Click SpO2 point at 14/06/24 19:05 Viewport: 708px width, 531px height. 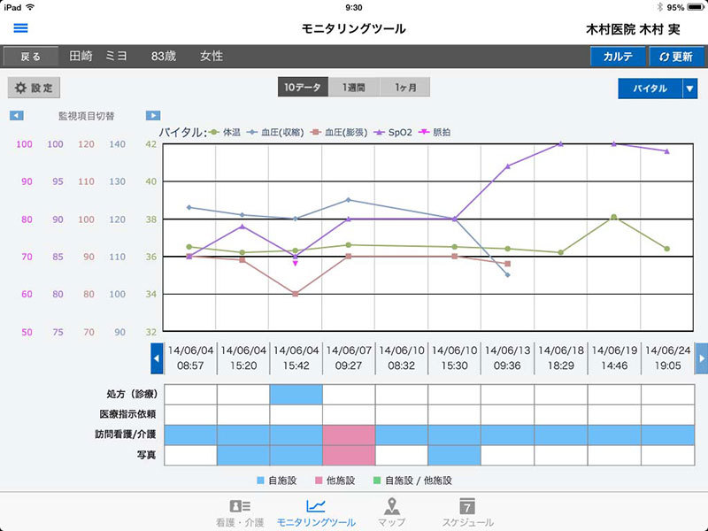click(667, 151)
